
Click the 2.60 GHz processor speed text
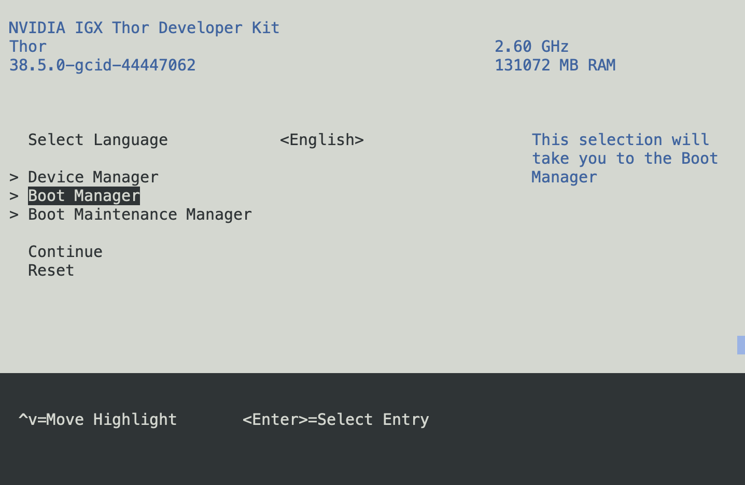click(x=531, y=46)
